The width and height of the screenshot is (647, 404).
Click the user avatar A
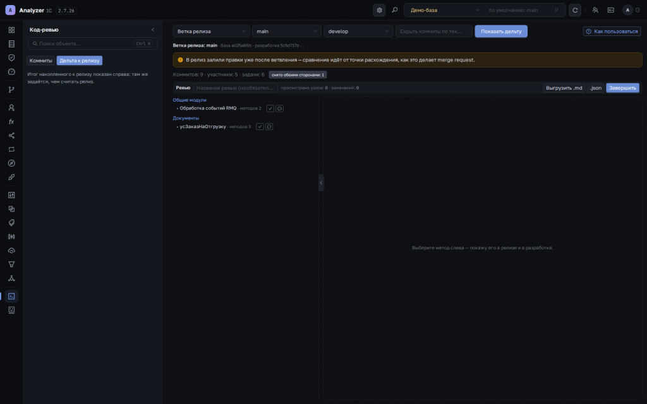(x=627, y=10)
